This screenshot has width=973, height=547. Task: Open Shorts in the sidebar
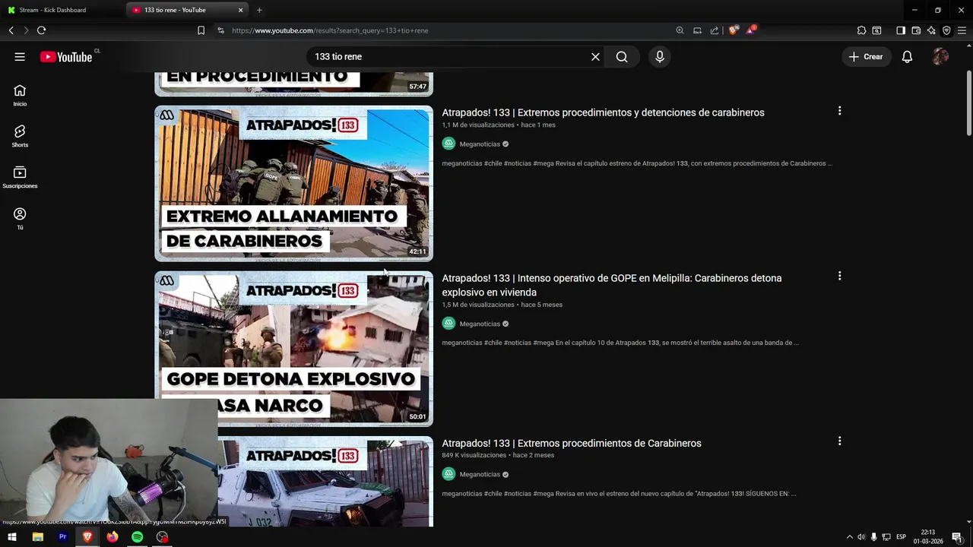click(x=20, y=136)
